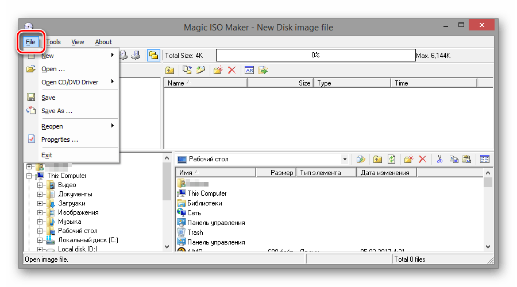Open the Рабочий стол location dropdown
The height and width of the screenshot is (287, 517).
tap(345, 159)
